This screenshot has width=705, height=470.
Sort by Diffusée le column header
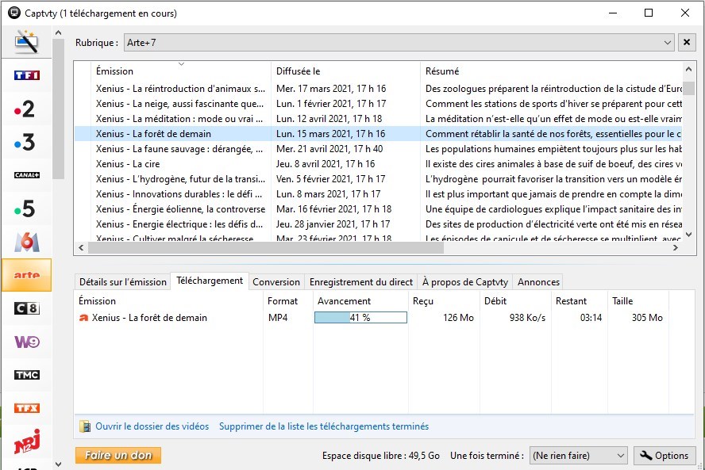[x=345, y=71]
